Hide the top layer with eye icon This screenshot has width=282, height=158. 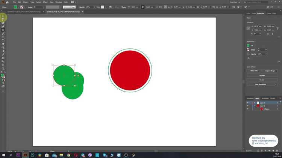pyautogui.click(x=247, y=102)
